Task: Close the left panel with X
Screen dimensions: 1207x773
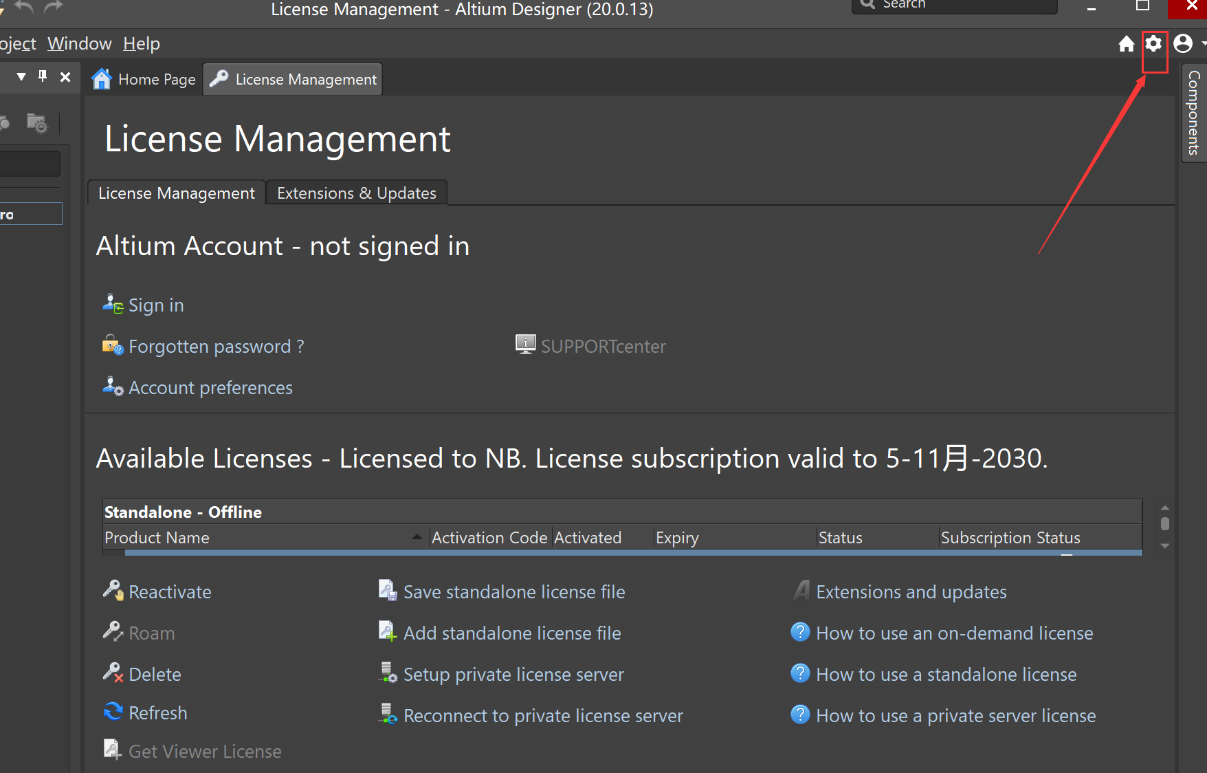Action: tap(65, 77)
